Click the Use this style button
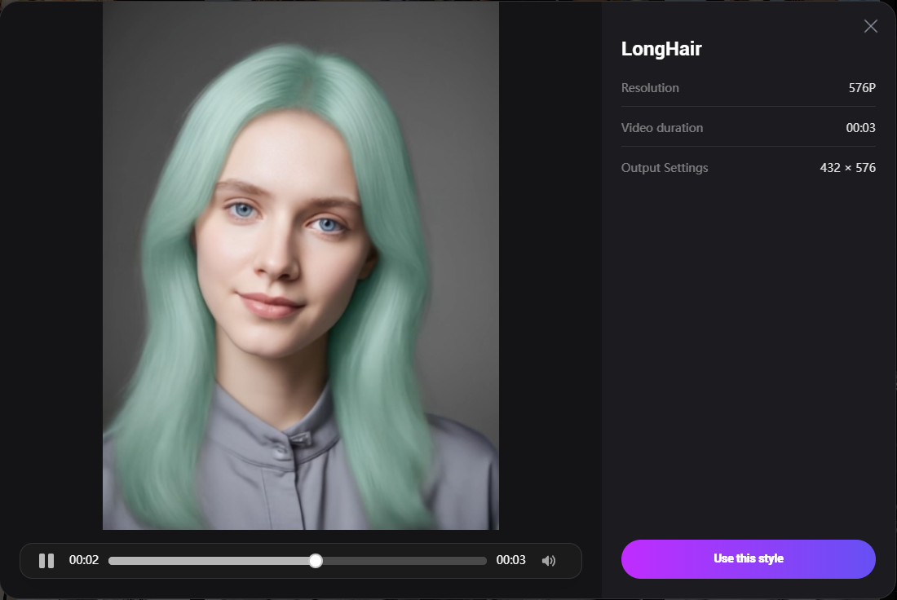The height and width of the screenshot is (600, 897). [x=748, y=559]
